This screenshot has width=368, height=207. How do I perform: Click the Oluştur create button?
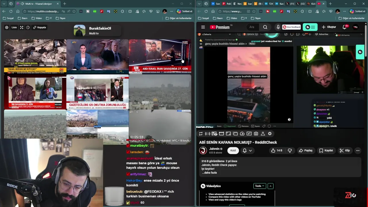[329, 27]
